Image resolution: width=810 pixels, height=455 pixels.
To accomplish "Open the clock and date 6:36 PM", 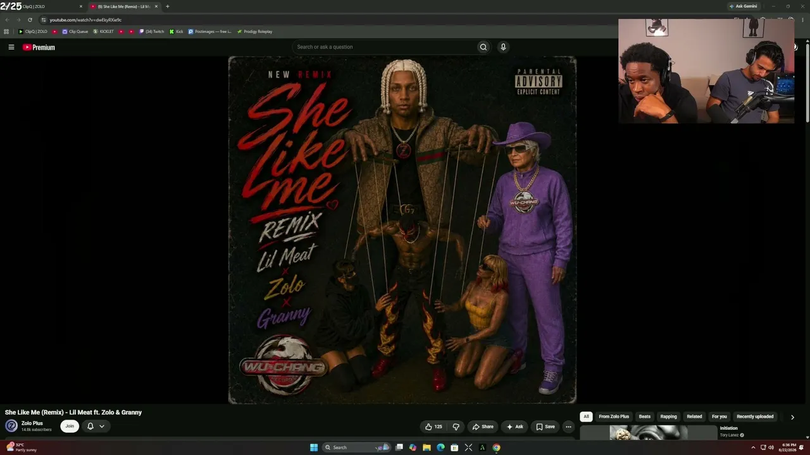I will point(789,447).
